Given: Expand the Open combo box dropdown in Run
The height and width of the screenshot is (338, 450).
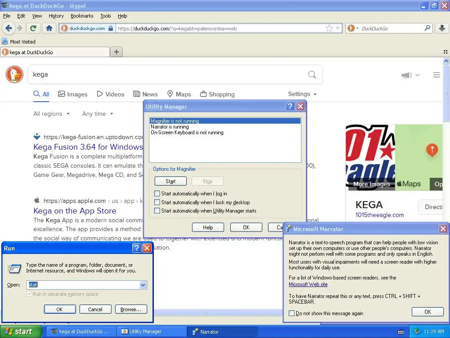Looking at the screenshot, I should point(143,285).
